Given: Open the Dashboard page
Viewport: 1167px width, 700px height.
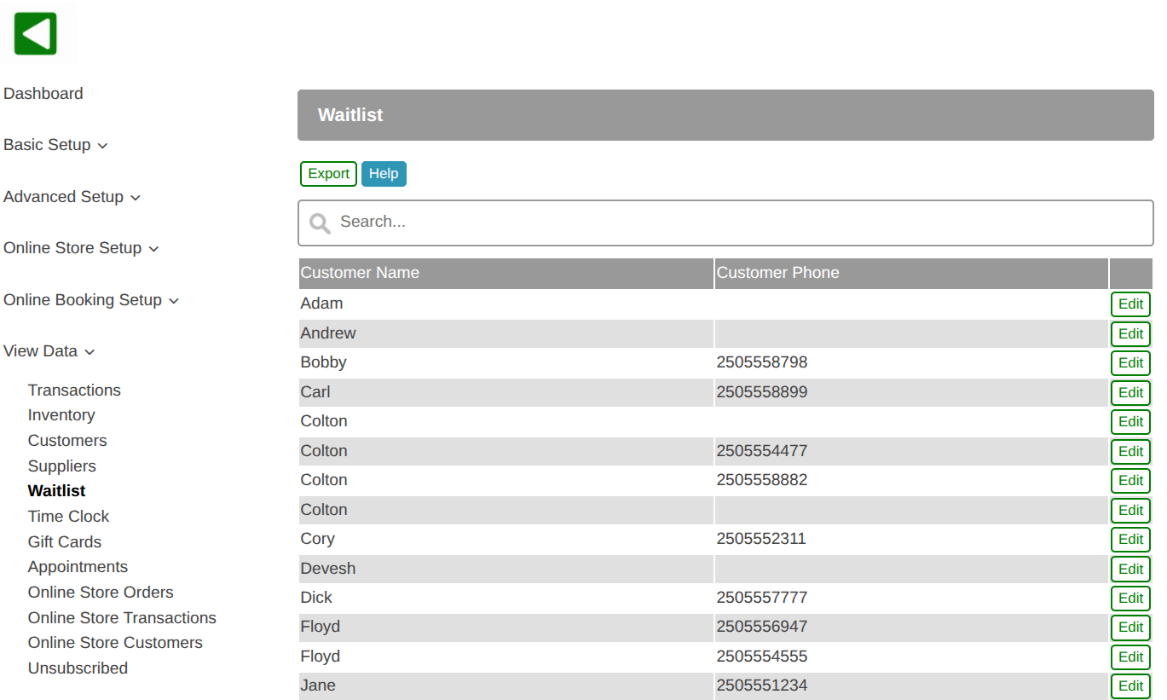Looking at the screenshot, I should pyautogui.click(x=43, y=94).
